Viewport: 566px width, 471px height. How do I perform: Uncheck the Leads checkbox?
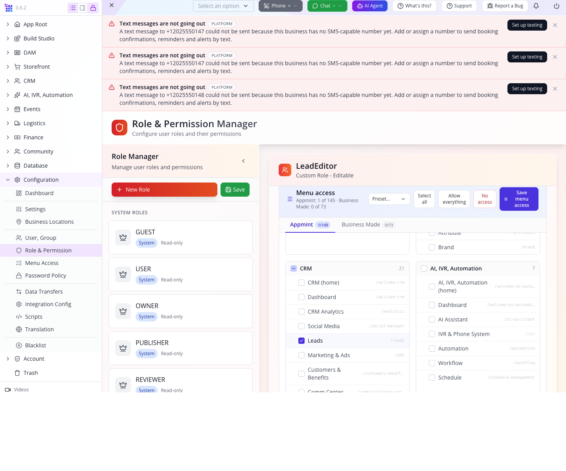301,341
